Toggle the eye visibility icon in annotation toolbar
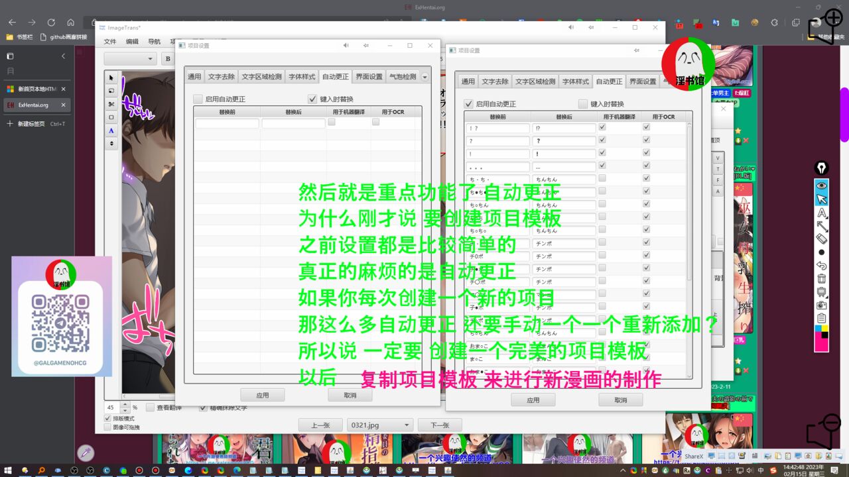Screen dimensions: 849x477 [x=821, y=185]
